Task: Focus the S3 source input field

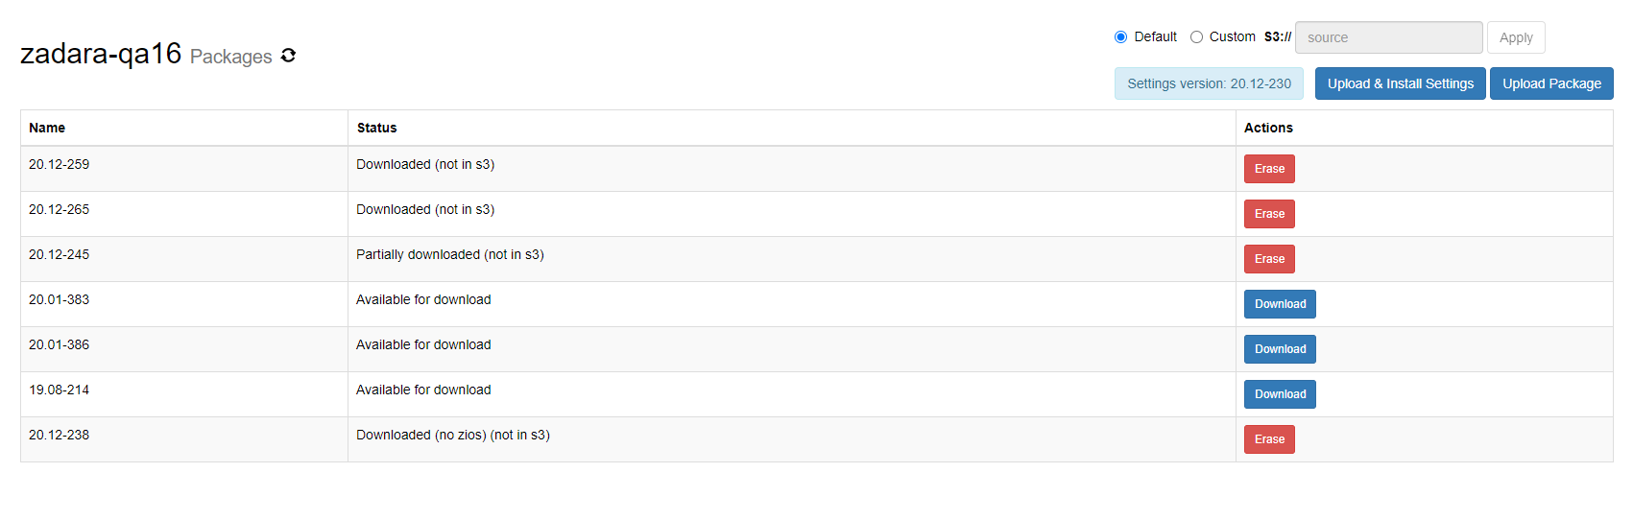Action: pyautogui.click(x=1388, y=37)
